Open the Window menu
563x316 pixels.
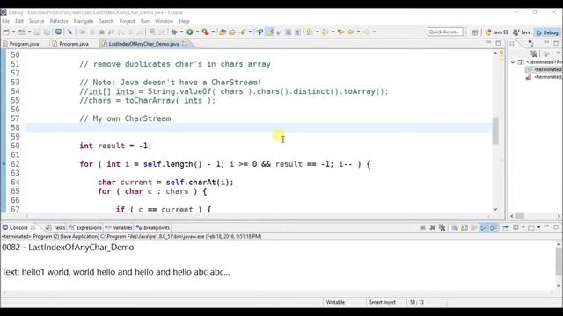click(165, 21)
